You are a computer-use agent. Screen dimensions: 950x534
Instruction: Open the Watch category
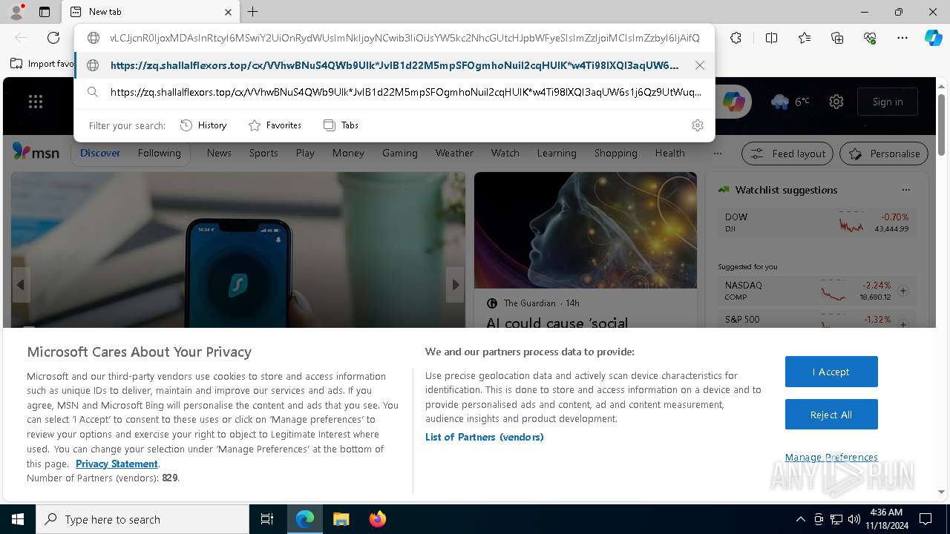point(505,153)
